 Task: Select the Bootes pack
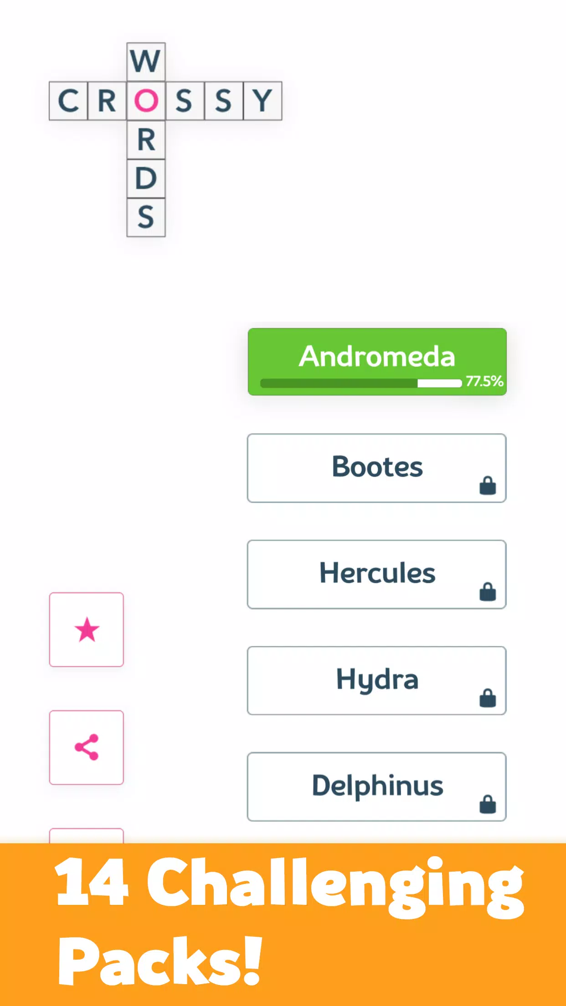pos(377,467)
